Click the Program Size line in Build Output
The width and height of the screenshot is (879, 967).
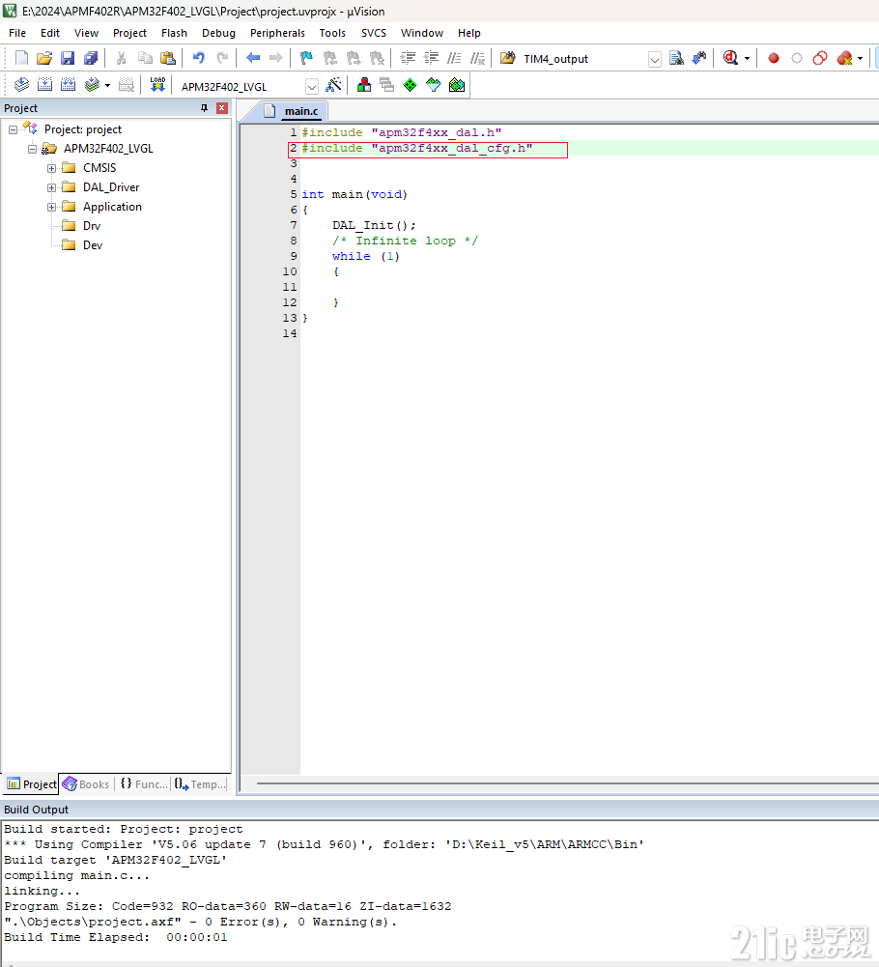(x=228, y=906)
